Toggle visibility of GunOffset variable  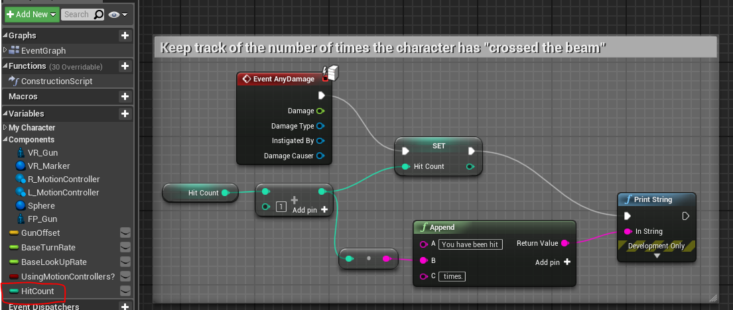[124, 233]
